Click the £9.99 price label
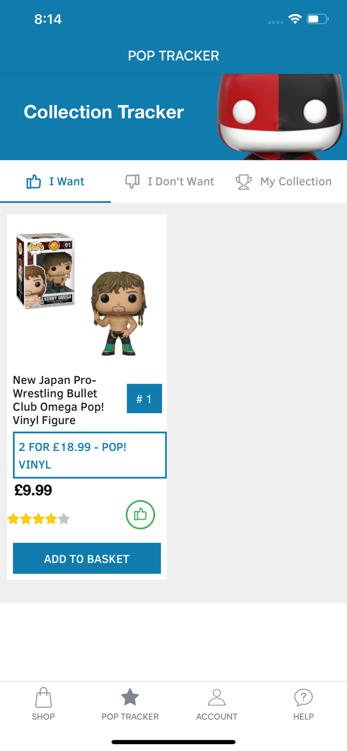This screenshot has height=751, width=347. point(33,490)
